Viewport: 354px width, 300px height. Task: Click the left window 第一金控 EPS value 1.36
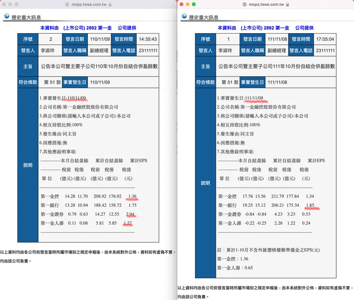click(132, 196)
